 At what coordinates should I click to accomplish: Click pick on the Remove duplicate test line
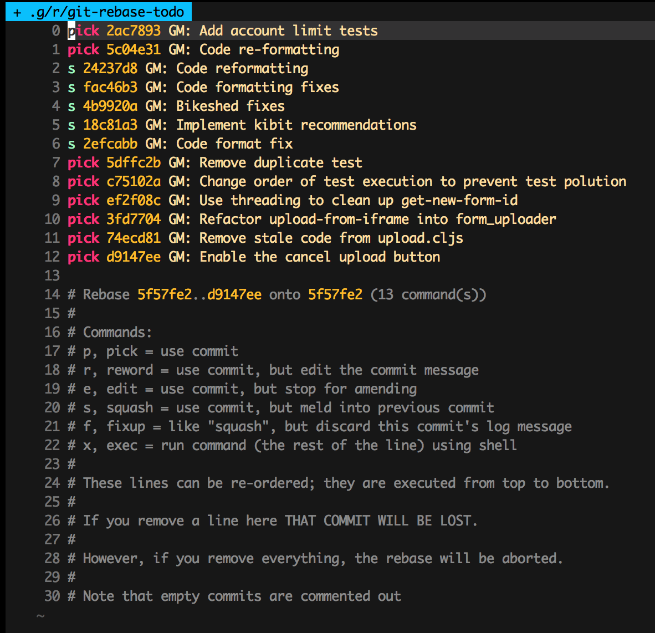83,162
